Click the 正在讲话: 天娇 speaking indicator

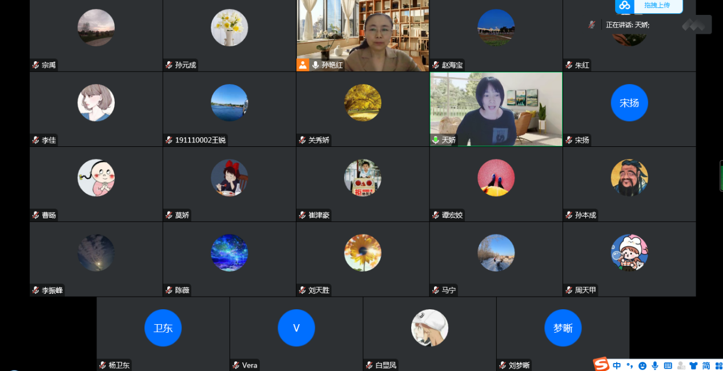[627, 25]
